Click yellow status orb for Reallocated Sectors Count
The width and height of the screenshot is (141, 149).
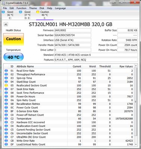point(6,86)
